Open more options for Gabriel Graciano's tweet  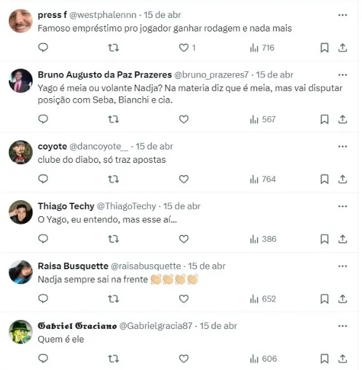coord(342,326)
